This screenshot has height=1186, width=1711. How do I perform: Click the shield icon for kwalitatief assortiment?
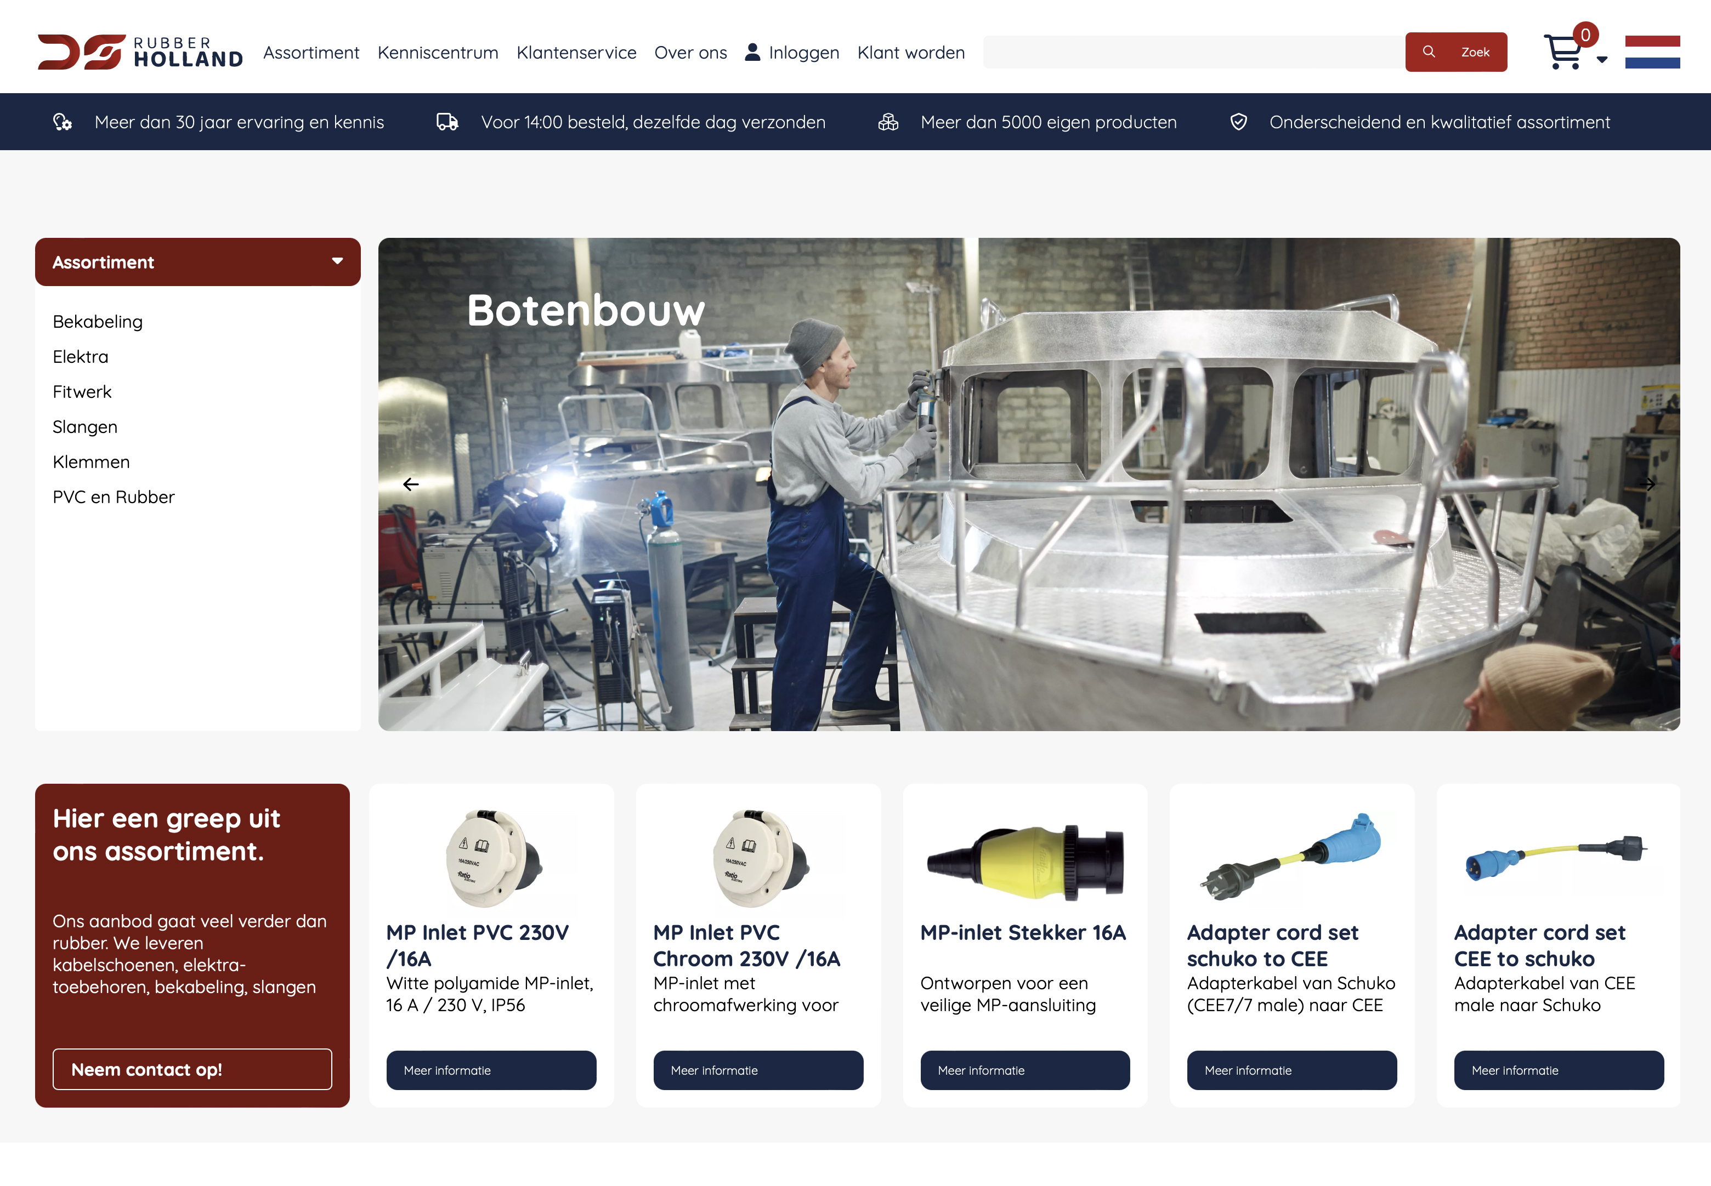[x=1238, y=121]
